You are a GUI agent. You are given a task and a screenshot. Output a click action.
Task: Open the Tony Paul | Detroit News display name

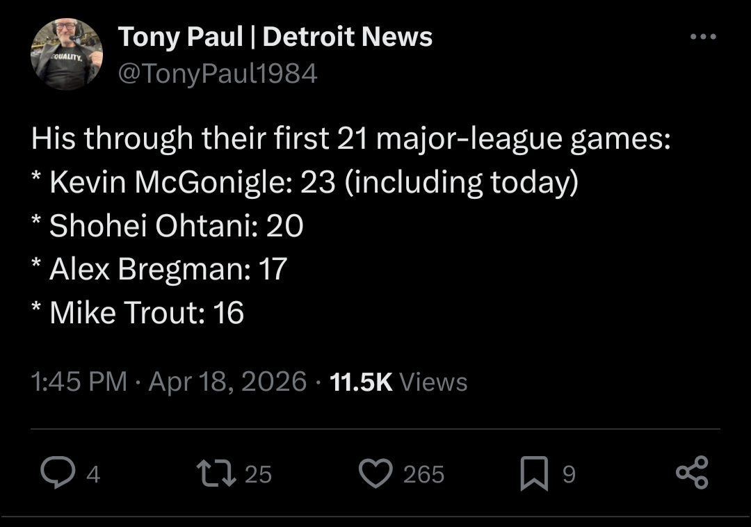275,37
